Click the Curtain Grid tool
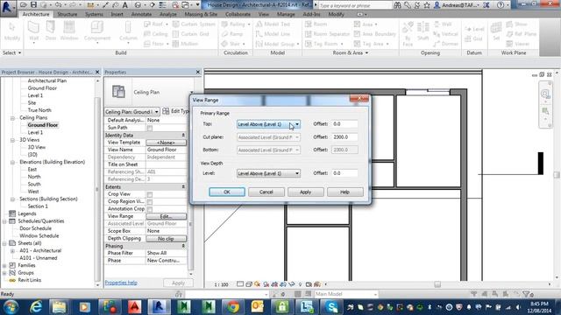Screen dimensions: 561x315 click(x=191, y=34)
